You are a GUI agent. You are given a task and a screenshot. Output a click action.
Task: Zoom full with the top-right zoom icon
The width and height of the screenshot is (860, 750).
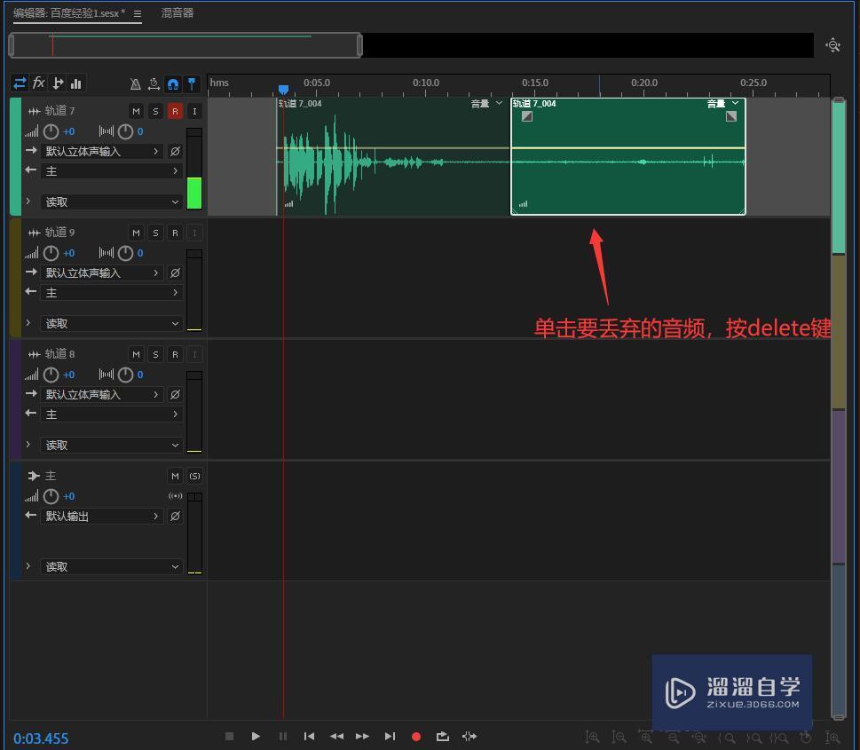pyautogui.click(x=832, y=45)
